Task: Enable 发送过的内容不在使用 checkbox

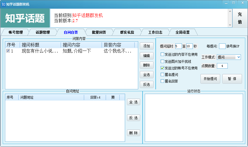Action: point(162,54)
